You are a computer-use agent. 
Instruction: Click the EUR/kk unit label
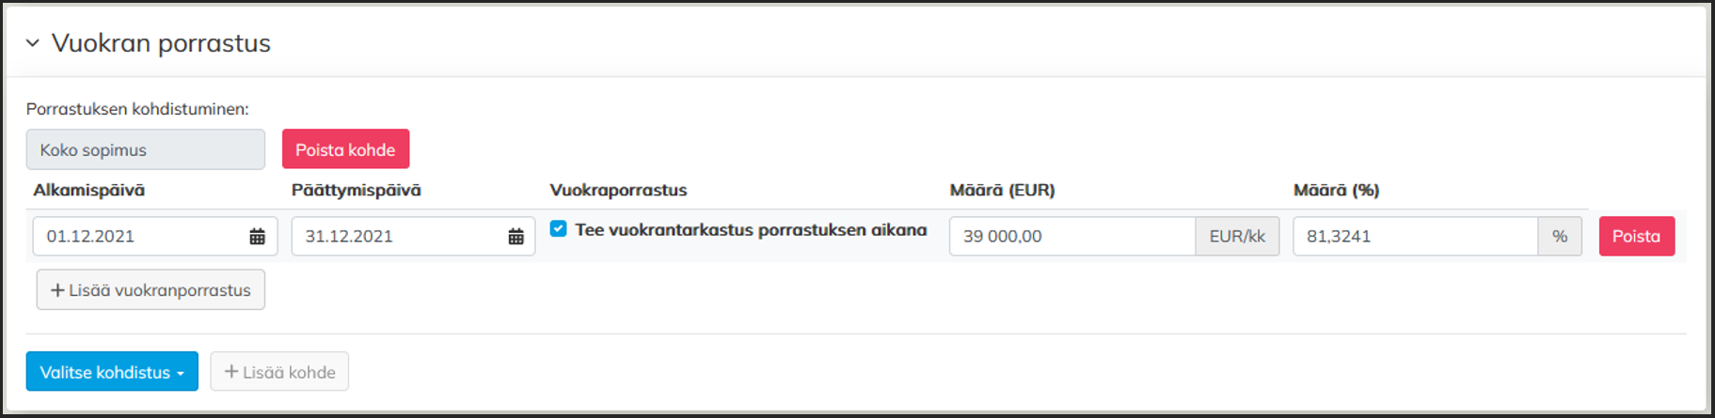pyautogui.click(x=1237, y=237)
